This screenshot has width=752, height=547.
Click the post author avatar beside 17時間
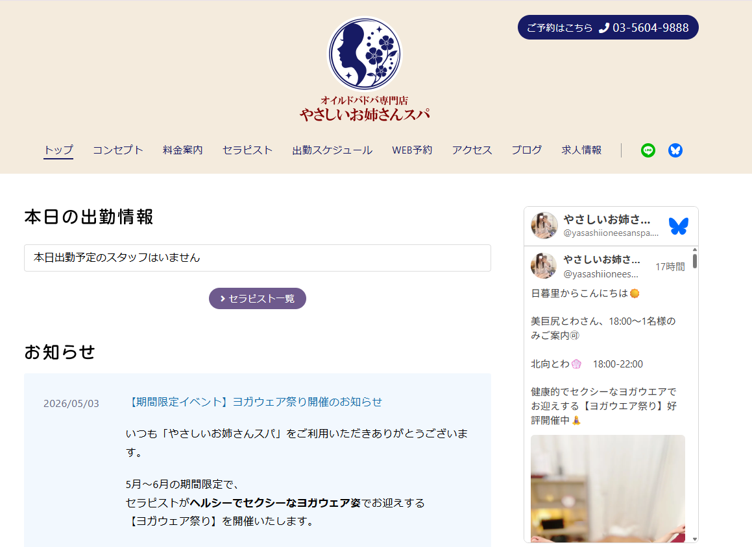544,266
